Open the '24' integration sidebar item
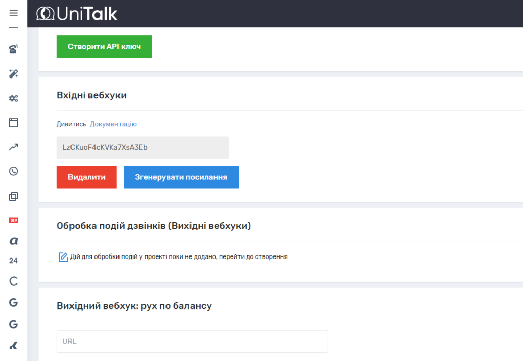Image resolution: width=523 pixels, height=361 pixels. [x=13, y=261]
